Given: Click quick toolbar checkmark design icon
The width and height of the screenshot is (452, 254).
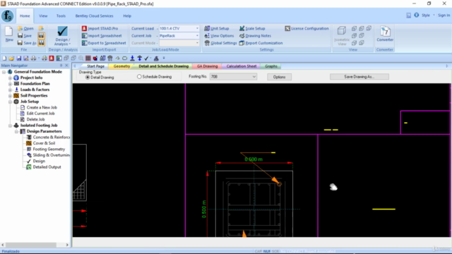Looking at the screenshot, I should coord(146,58).
